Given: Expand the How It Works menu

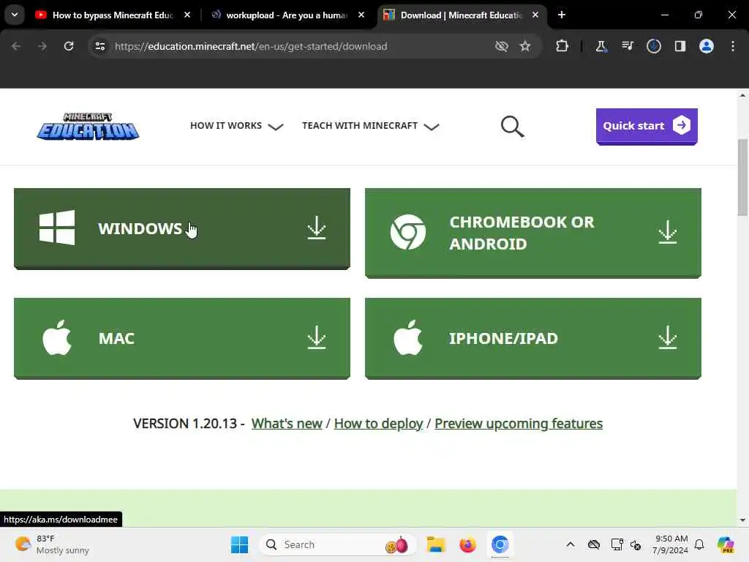Looking at the screenshot, I should coord(236,126).
